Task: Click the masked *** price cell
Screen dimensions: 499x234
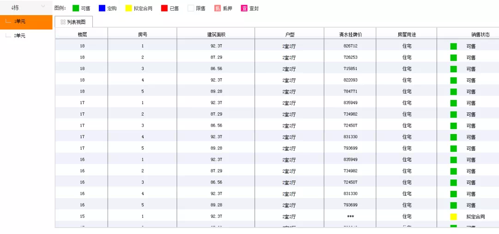Action: point(350,216)
